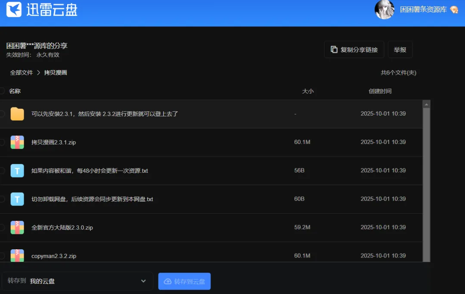This screenshot has height=294, width=465.
Task: Select file name 拷贝漫画2.3.1.zip
Action: pyautogui.click(x=54, y=142)
